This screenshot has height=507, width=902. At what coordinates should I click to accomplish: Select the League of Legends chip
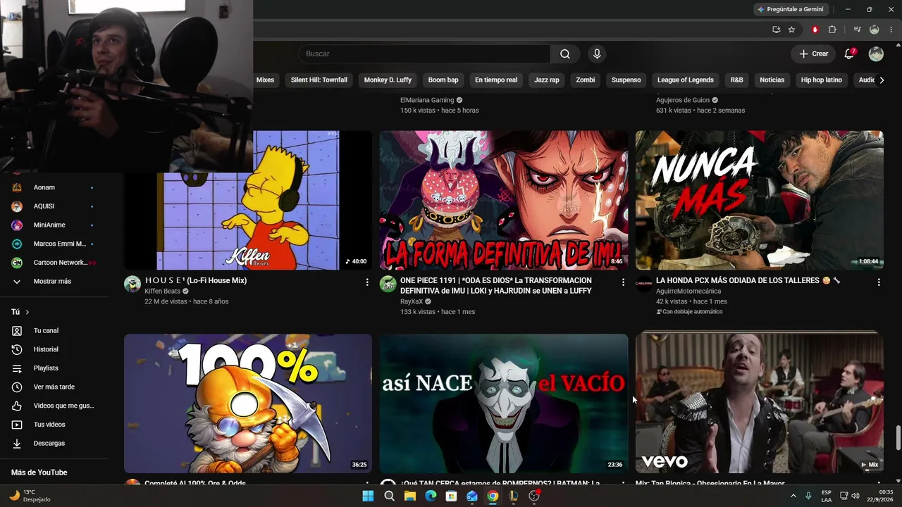[x=685, y=80]
